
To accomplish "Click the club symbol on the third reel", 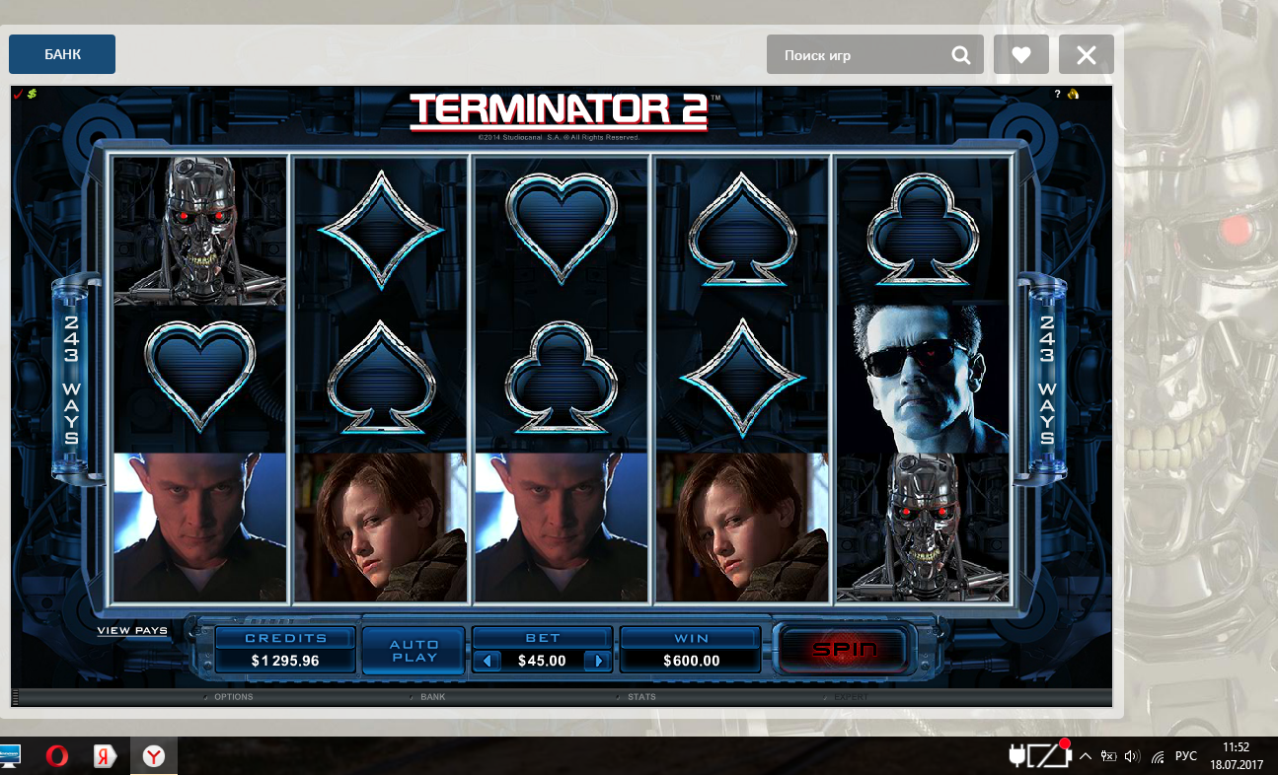I will click(561, 378).
